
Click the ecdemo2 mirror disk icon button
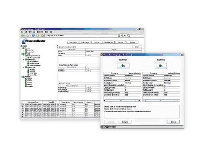tap(161, 66)
